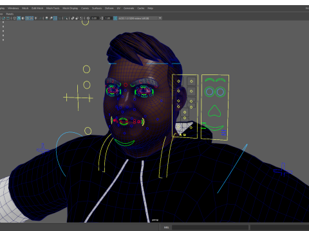Enable X-Ray display icon
Image resolution: width=309 pixels, height=231 pixels.
click(x=73, y=18)
